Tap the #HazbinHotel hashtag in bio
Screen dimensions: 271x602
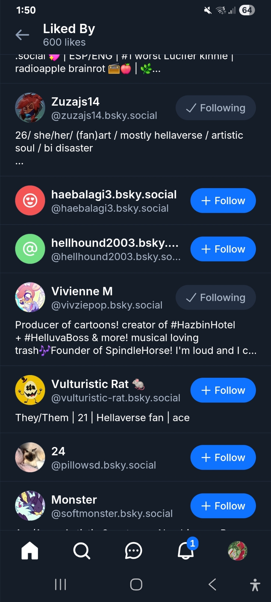[x=203, y=325]
